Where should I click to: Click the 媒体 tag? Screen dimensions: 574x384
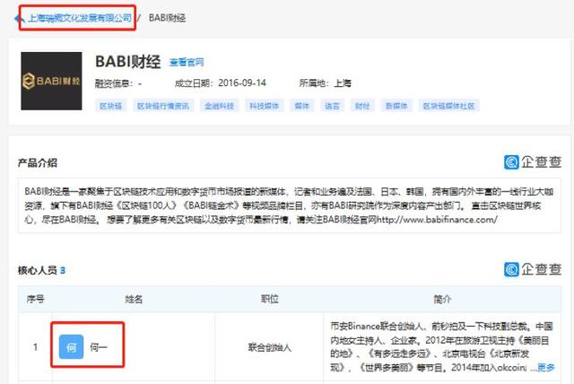tap(302, 105)
